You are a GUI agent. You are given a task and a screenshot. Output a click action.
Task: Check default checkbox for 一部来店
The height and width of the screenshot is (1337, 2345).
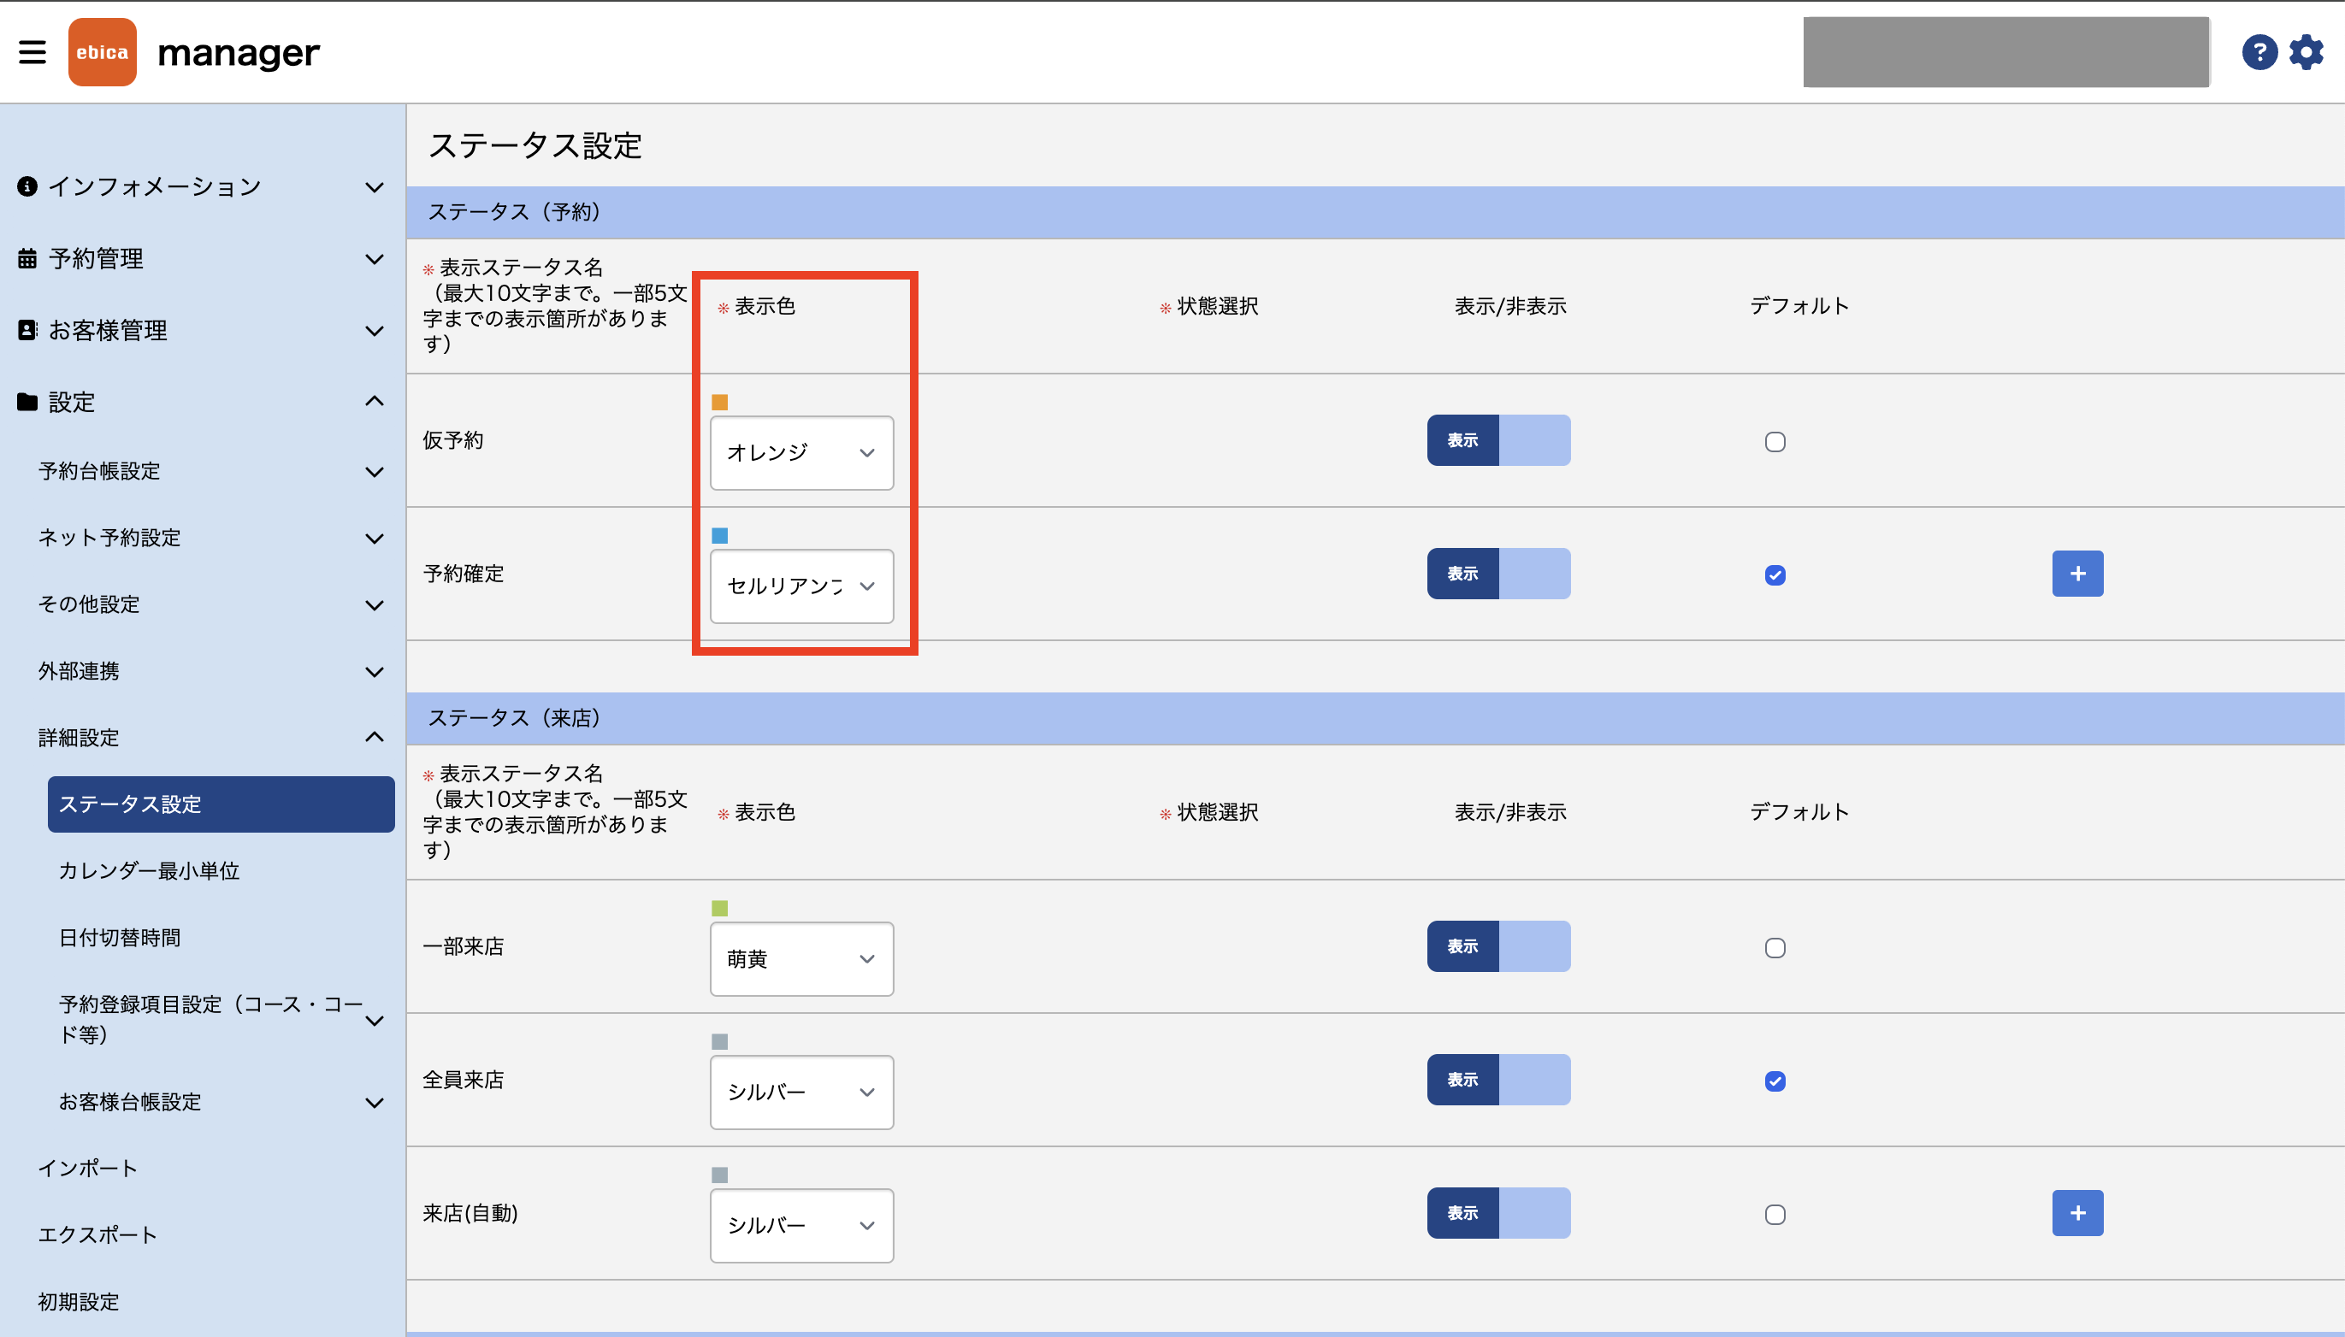[x=1775, y=948]
